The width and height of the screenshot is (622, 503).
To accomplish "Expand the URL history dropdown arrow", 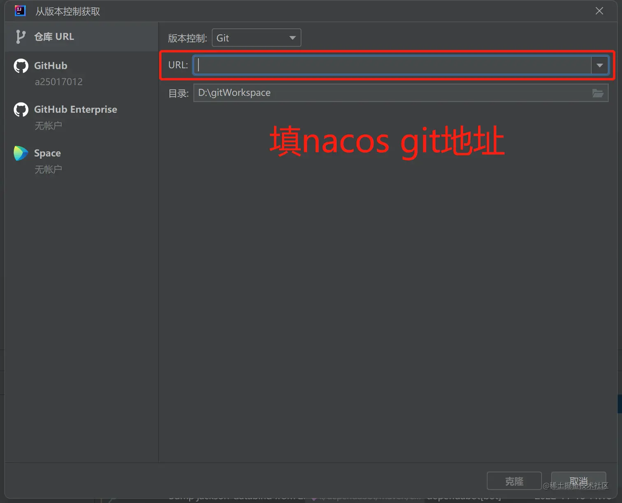I will click(600, 65).
